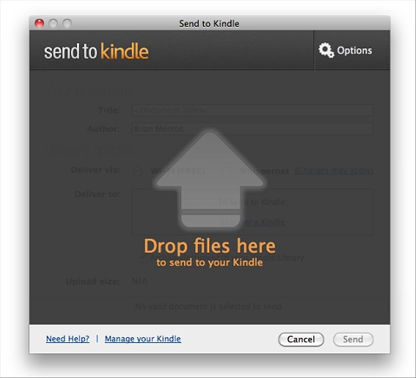Click the Options text label
Screen dimensions: 416x378
354,50
